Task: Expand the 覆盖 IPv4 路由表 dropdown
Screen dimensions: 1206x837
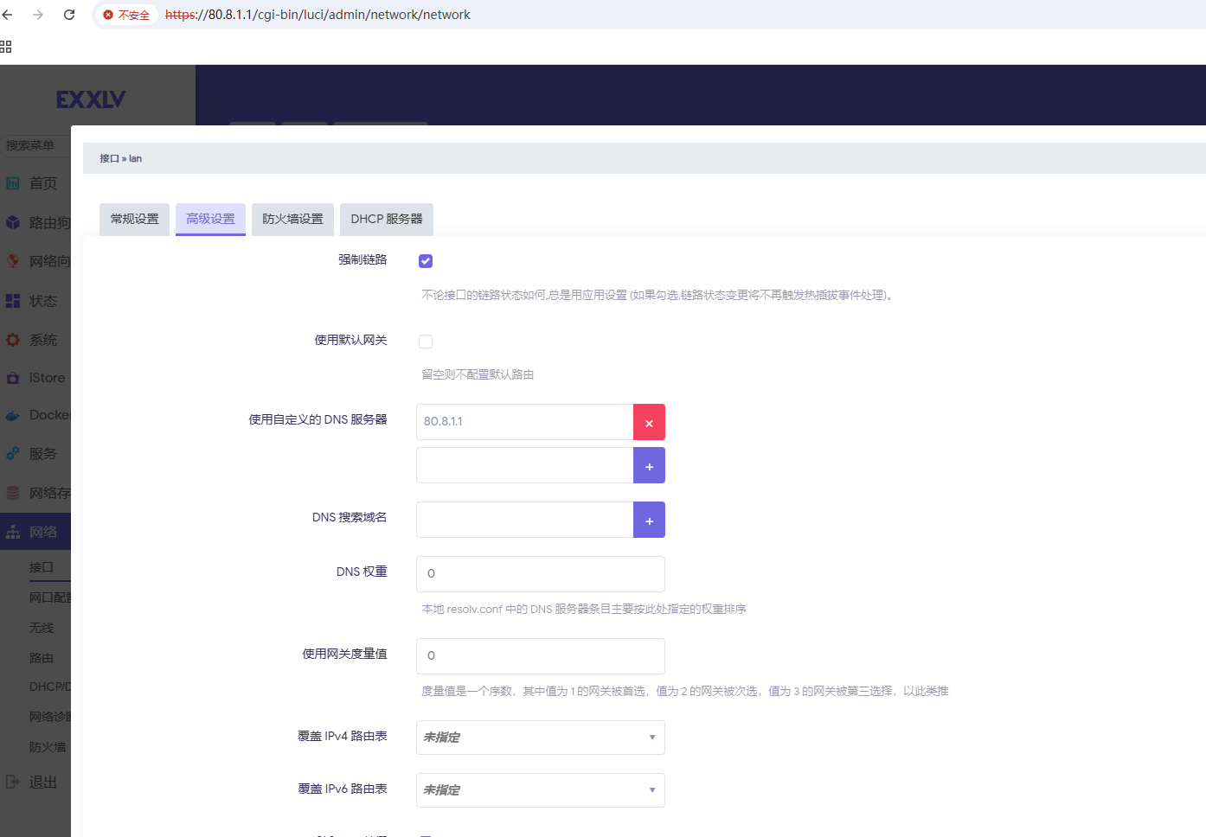Action: [x=540, y=738]
